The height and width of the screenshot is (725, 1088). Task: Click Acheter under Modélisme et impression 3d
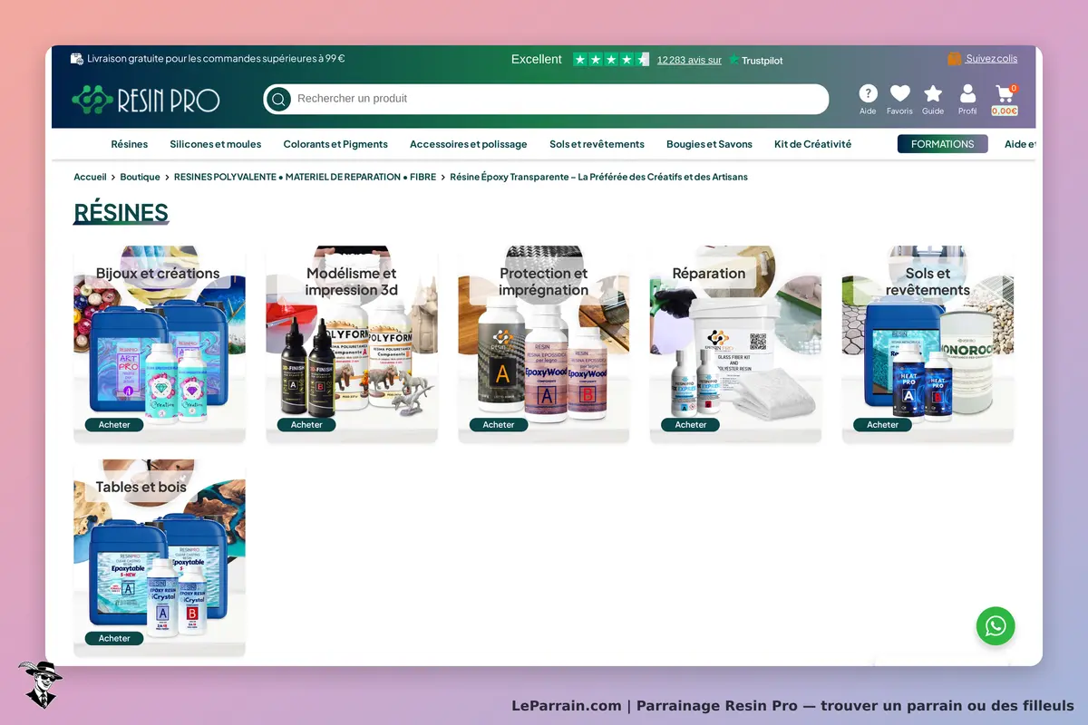(306, 425)
